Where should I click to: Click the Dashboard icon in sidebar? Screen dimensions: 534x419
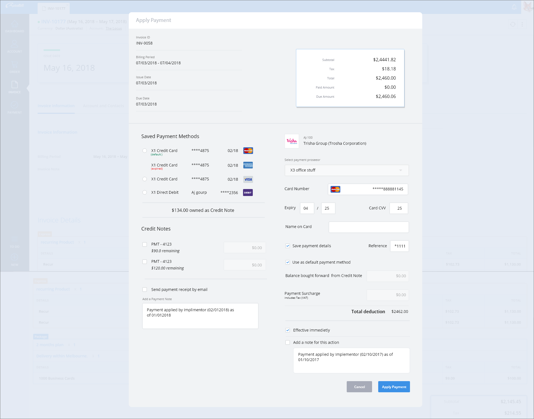coord(14,24)
